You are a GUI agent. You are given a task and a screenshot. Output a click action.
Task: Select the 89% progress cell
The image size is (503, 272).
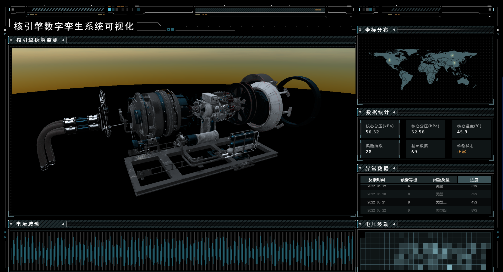point(474,211)
